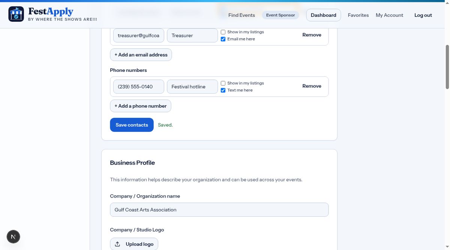
Task: Upload a company logo
Action: (x=134, y=244)
